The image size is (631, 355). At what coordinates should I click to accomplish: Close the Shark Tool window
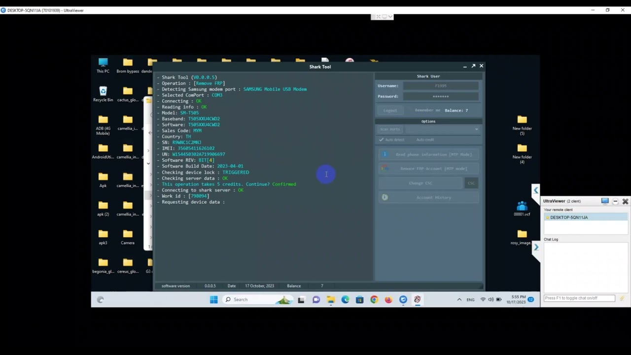click(x=482, y=66)
